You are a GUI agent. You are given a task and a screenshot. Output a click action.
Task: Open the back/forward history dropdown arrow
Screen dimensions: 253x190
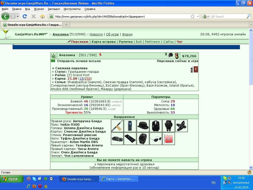point(18,16)
